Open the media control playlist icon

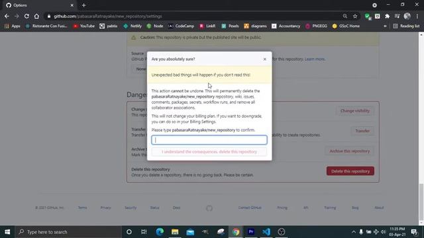click(x=397, y=16)
